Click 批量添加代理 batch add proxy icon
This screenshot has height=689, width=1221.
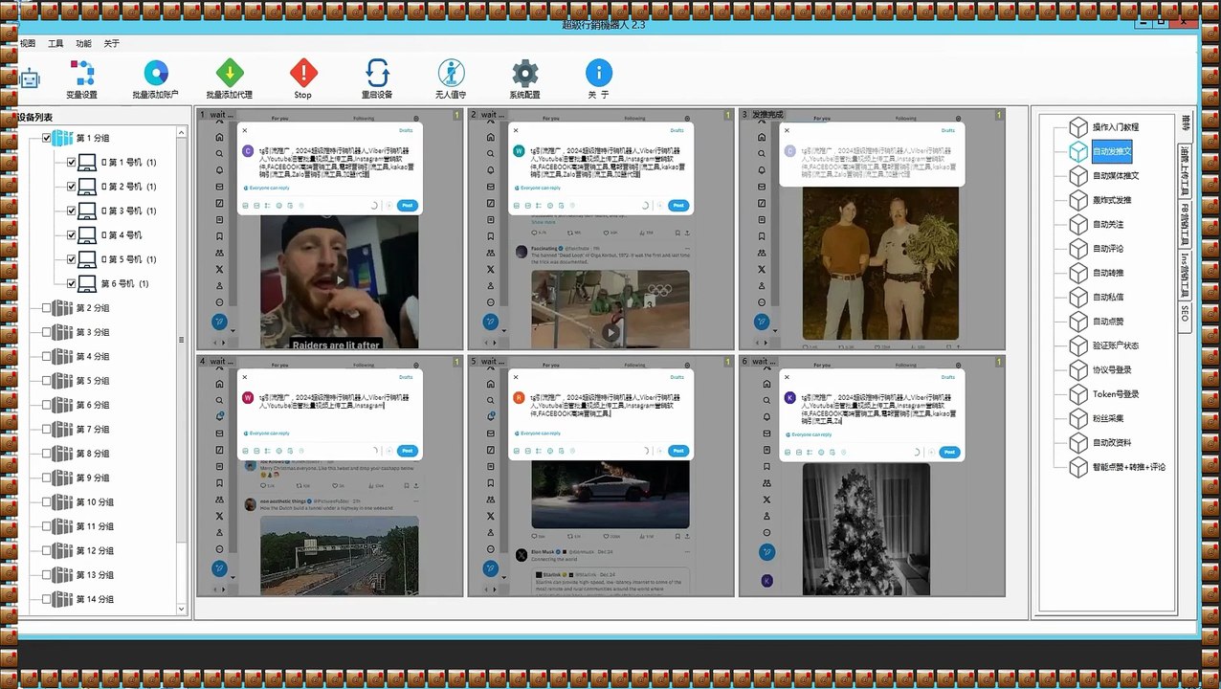pyautogui.click(x=230, y=73)
